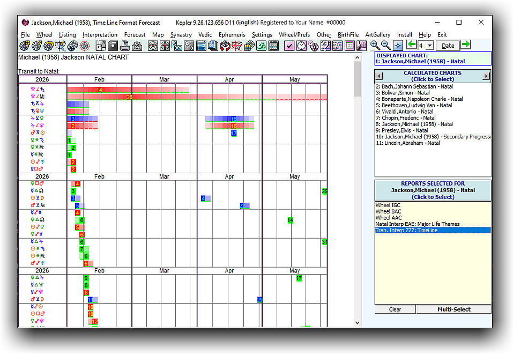The width and height of the screenshot is (513, 354).
Task: Click the pink checkmark toolbar icon
Action: [x=289, y=46]
